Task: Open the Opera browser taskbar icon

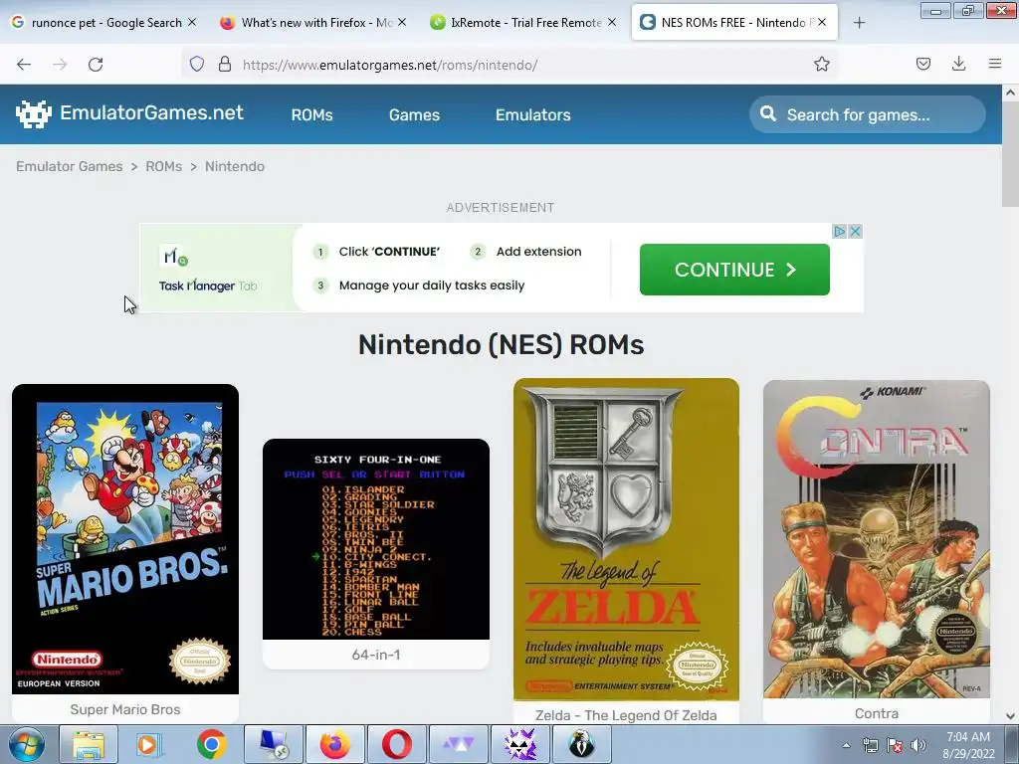Action: (396, 744)
